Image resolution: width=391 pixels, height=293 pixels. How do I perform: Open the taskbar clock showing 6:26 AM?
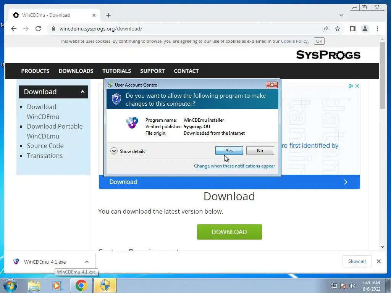(372, 286)
